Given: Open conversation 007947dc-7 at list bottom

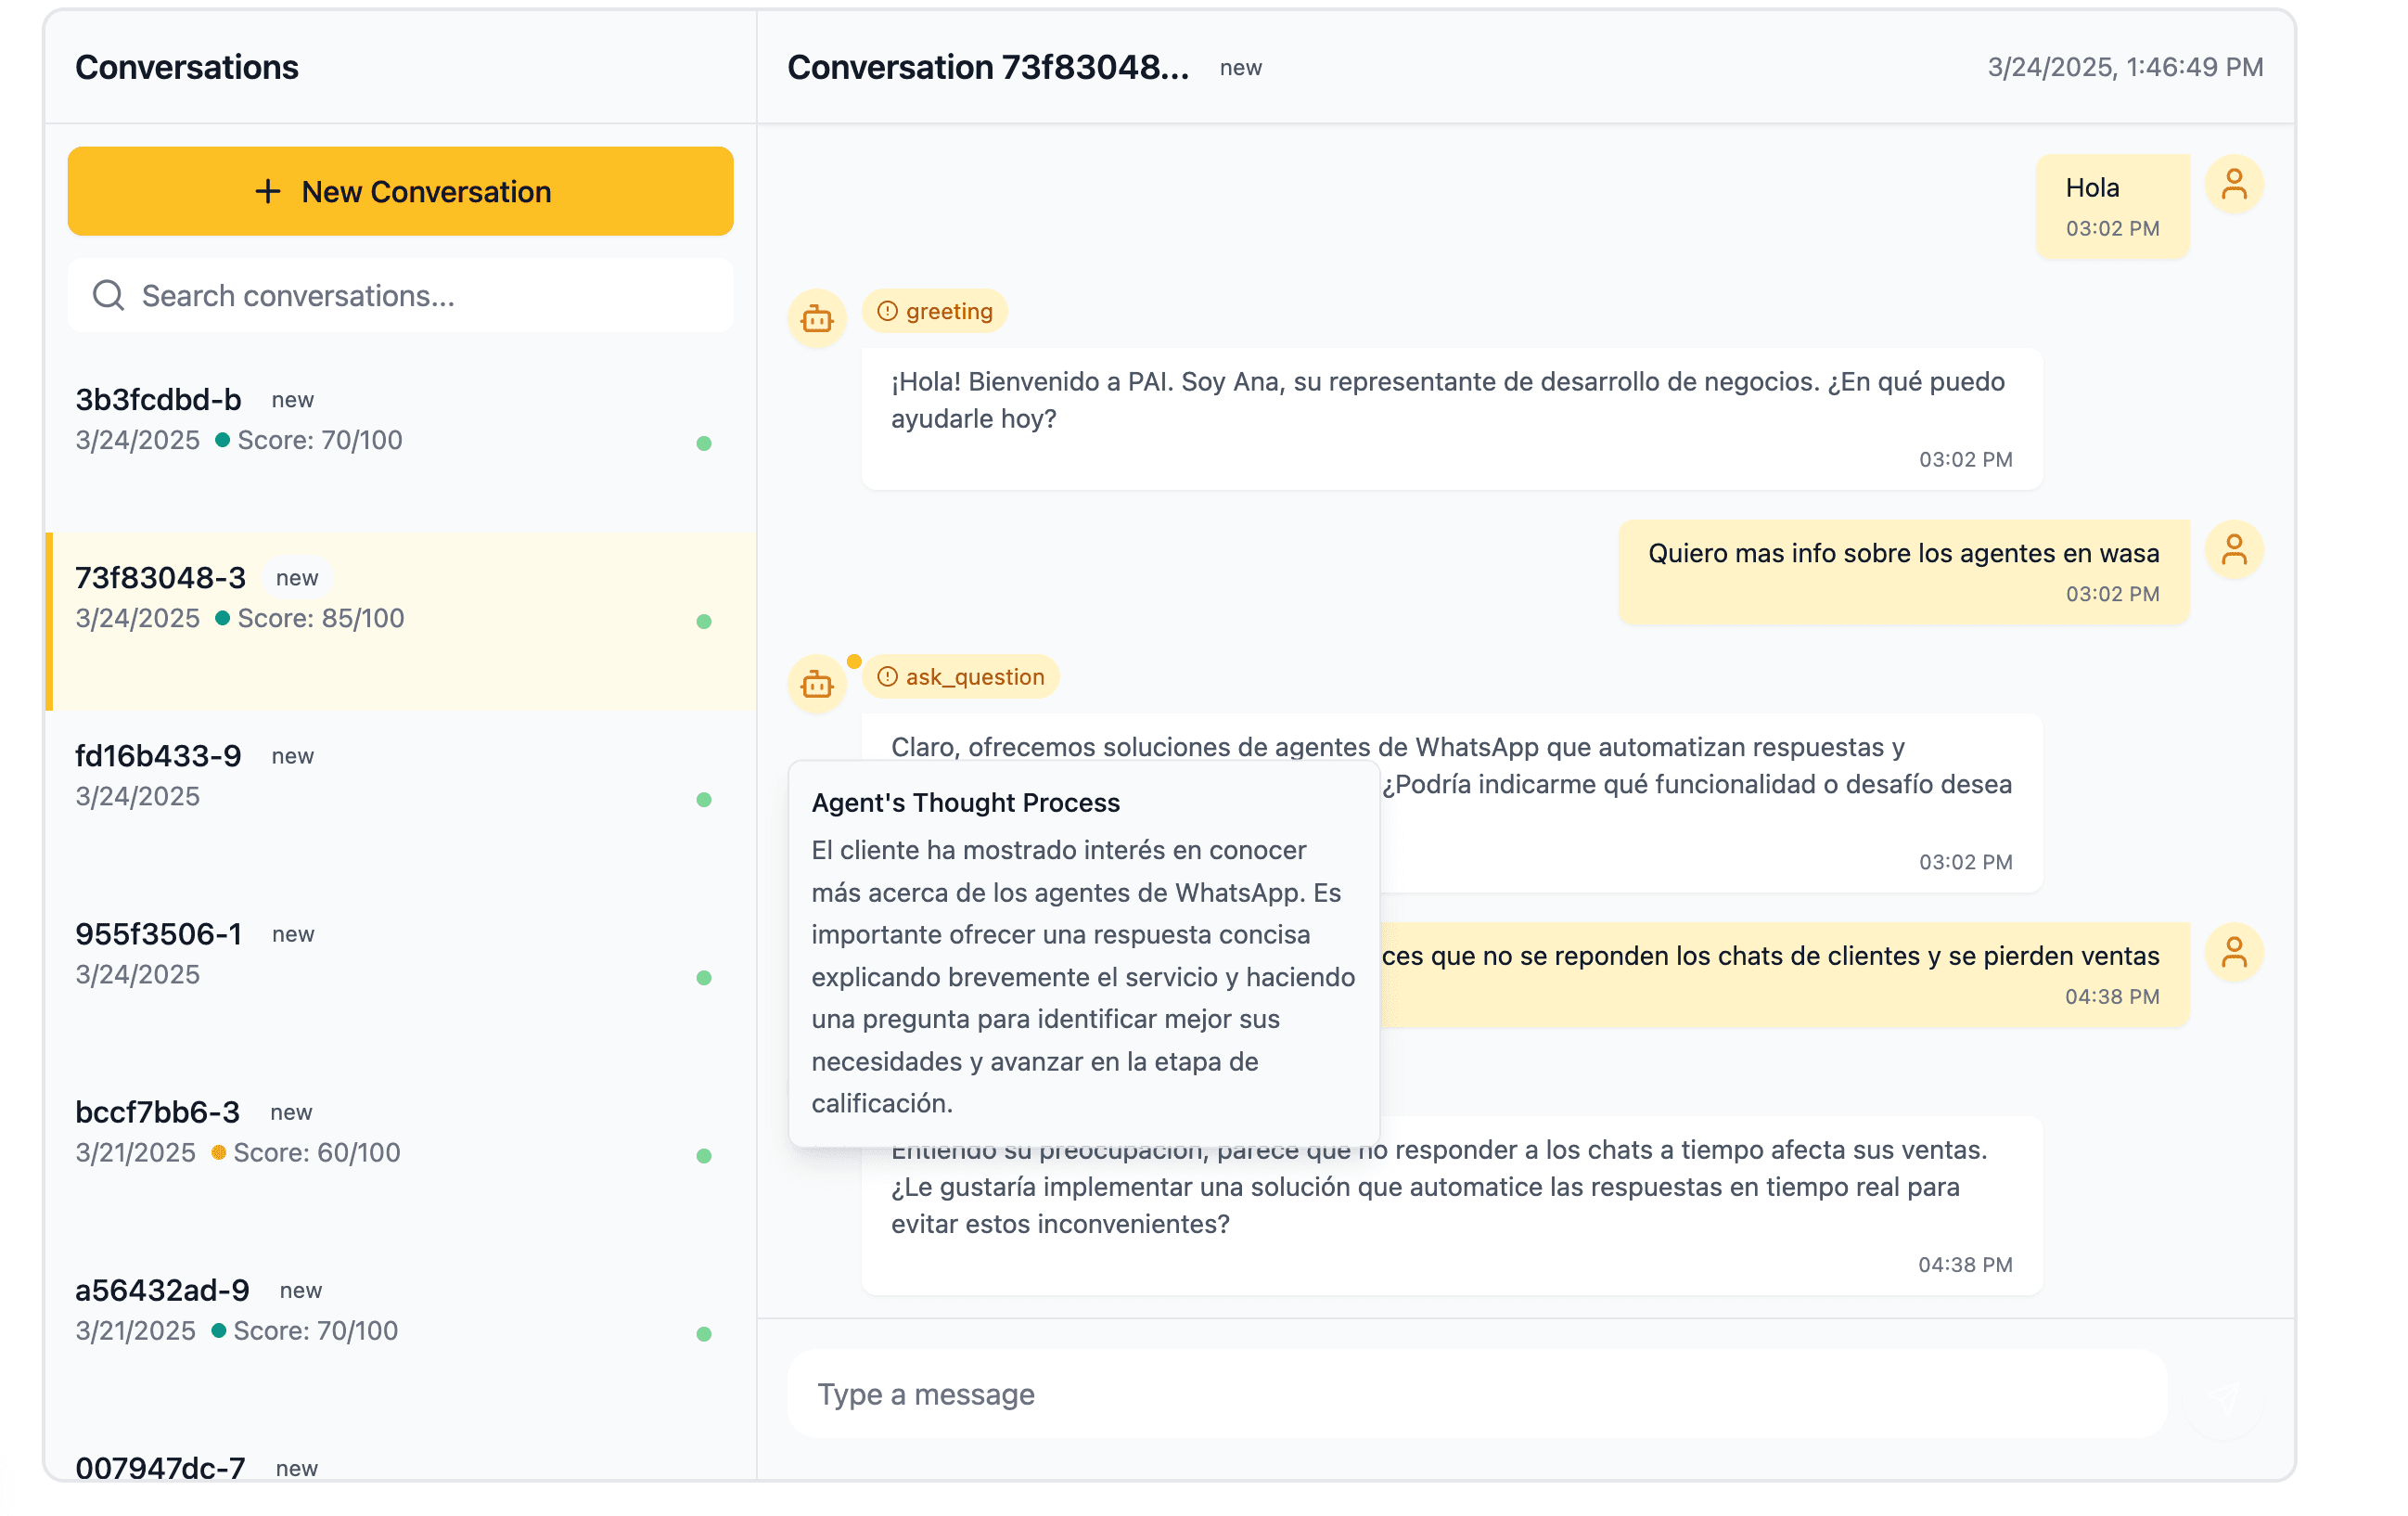Looking at the screenshot, I should click(160, 1466).
